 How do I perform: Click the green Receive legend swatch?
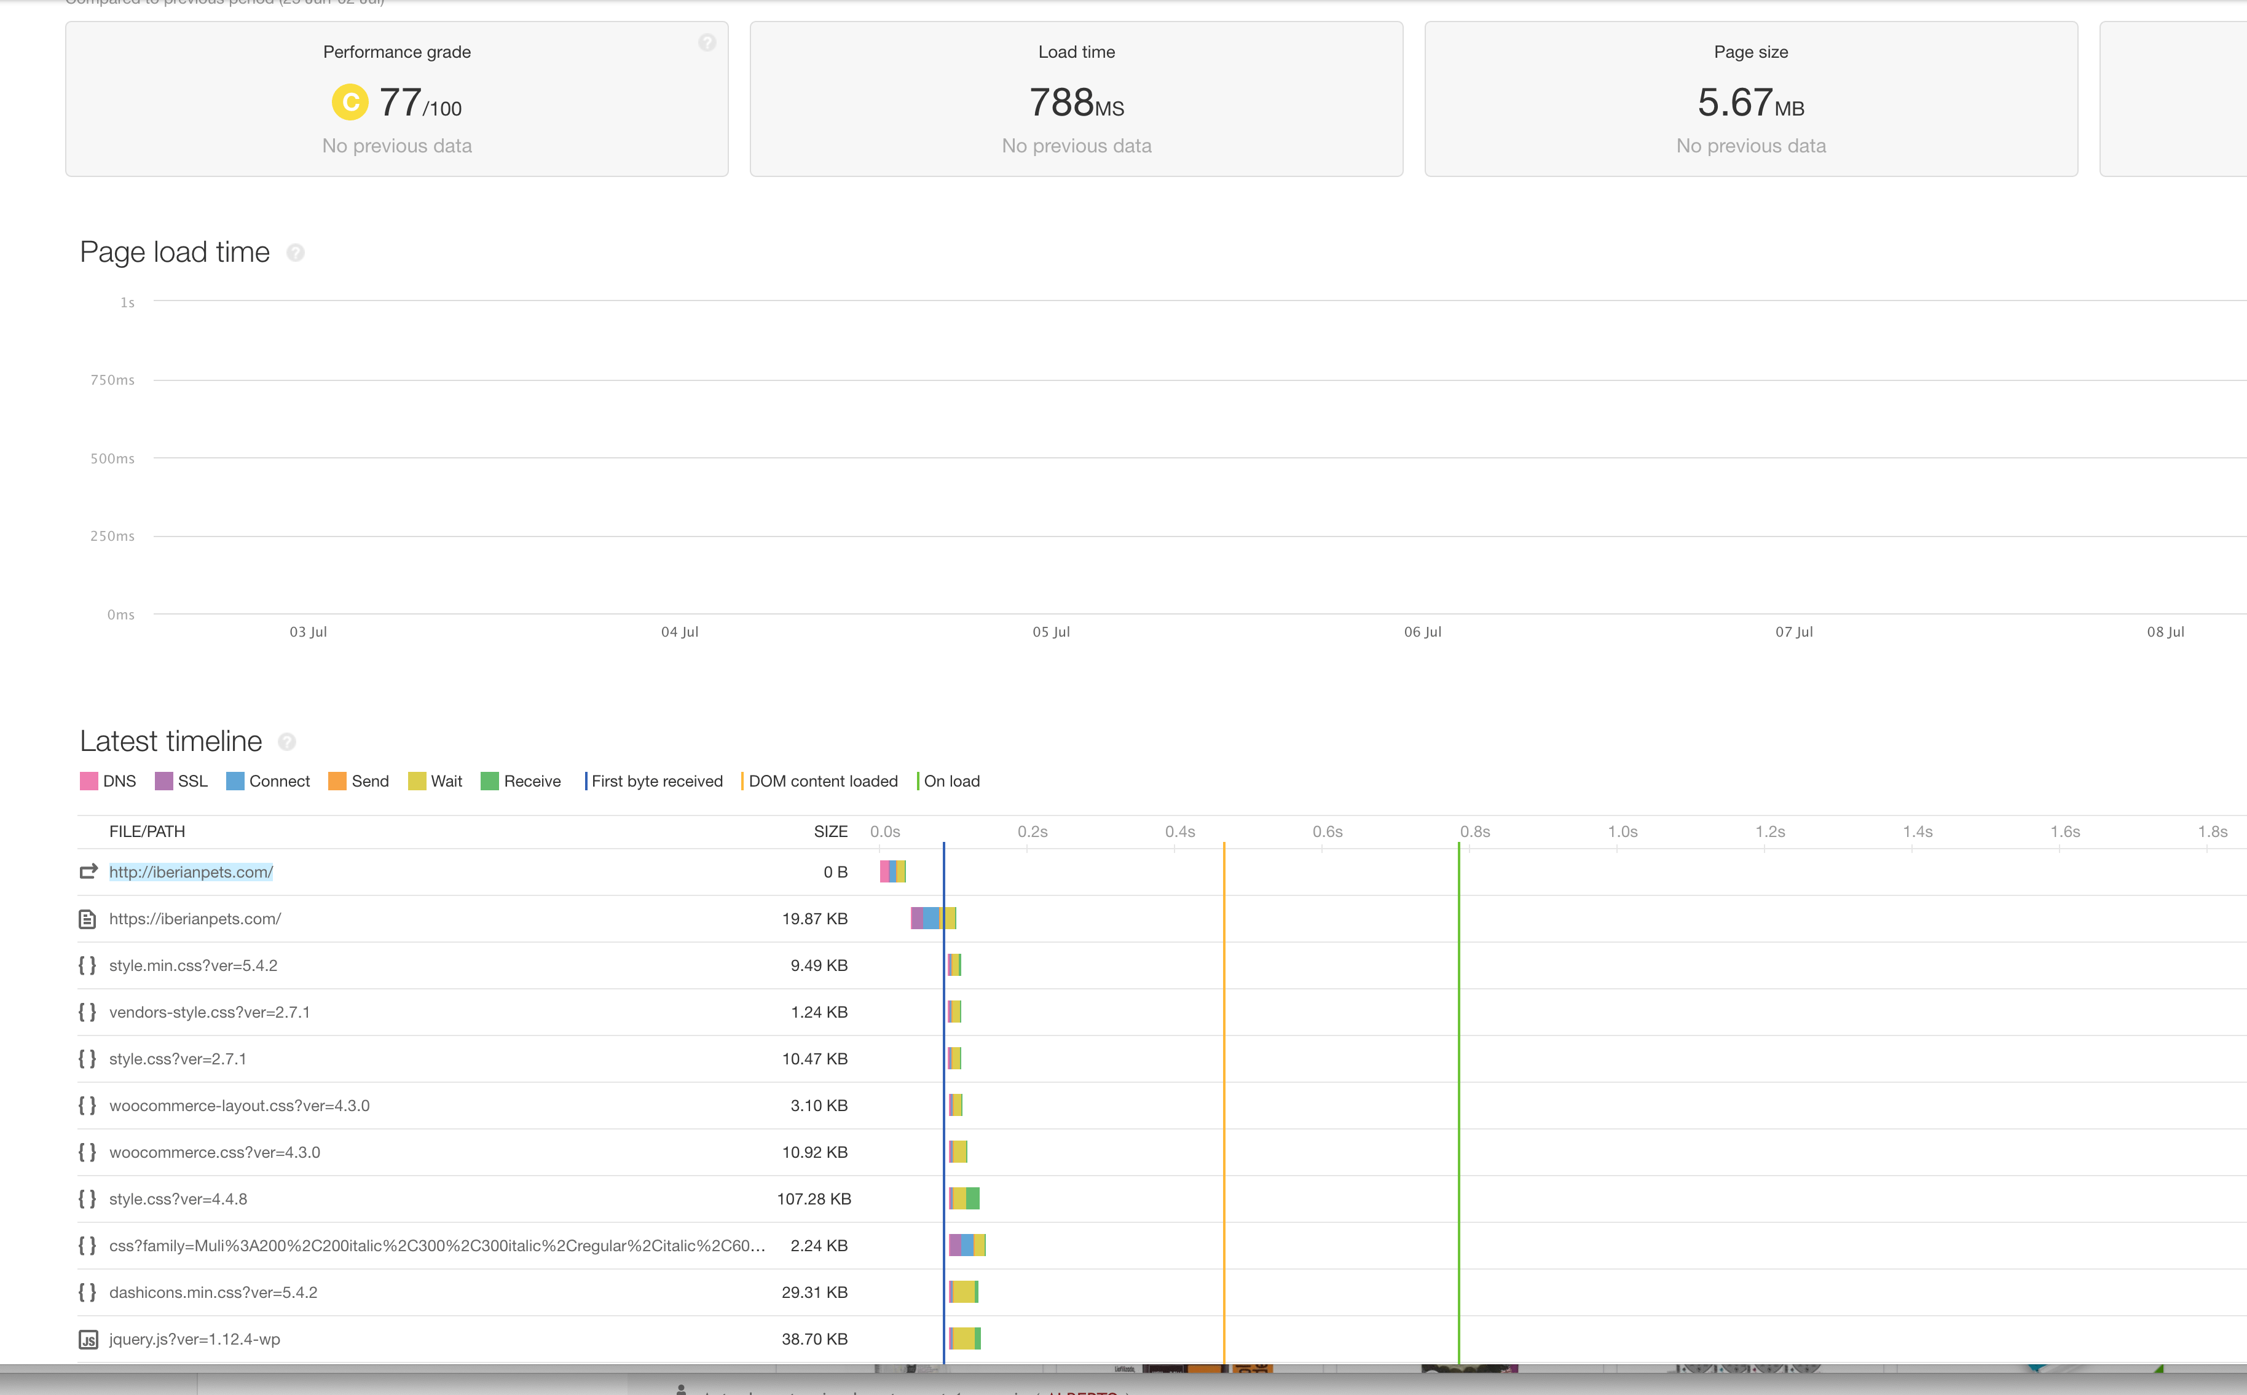tap(490, 782)
